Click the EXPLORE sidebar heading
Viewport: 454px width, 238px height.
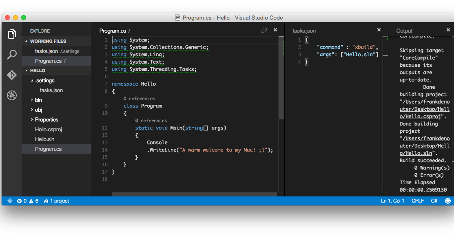pyautogui.click(x=40, y=31)
